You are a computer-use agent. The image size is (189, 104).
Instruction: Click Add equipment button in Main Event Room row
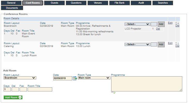click(161, 24)
